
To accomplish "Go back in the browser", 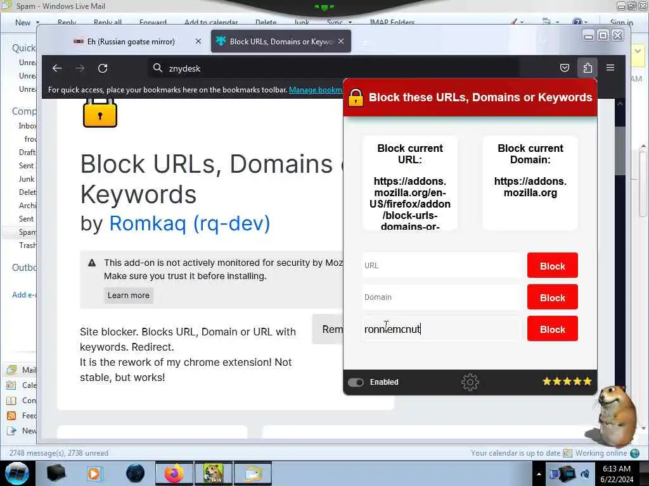I will tap(57, 68).
